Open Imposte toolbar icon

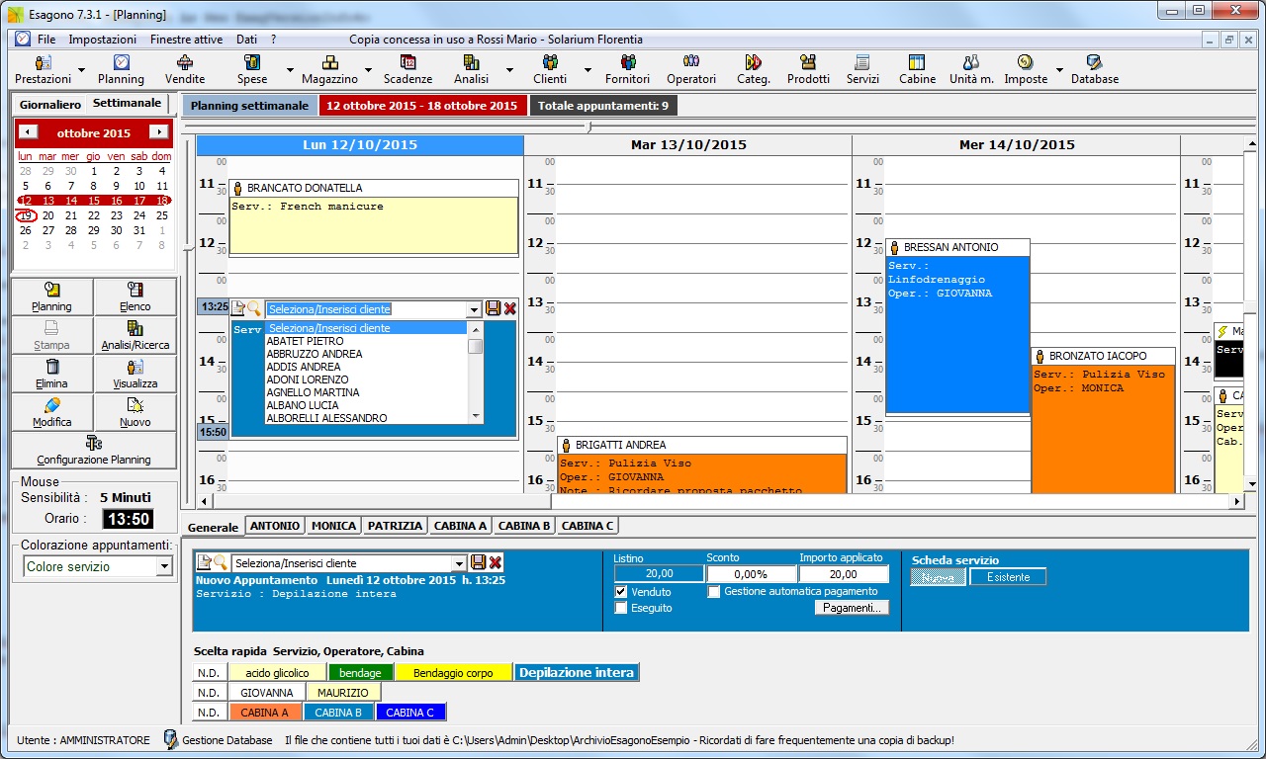point(1026,69)
